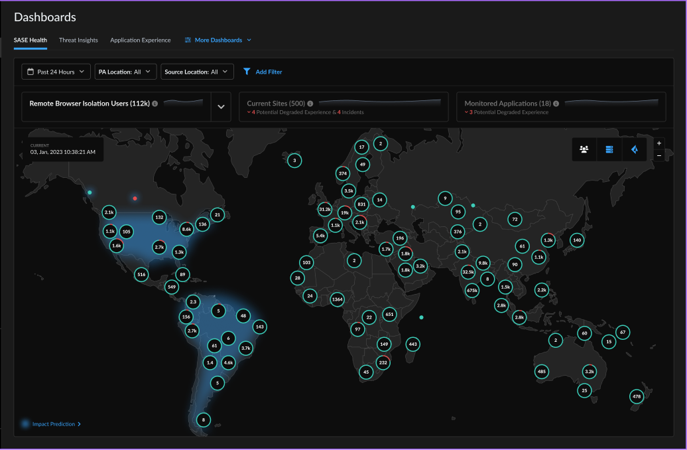687x450 pixels.
Task: Open the Source Location filter dropdown
Action: (197, 72)
